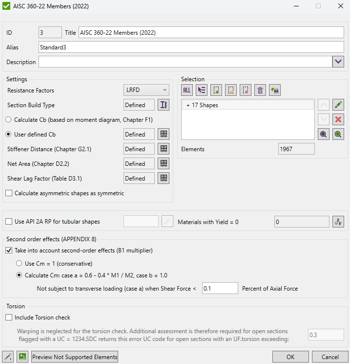Screen dimensions: 350x364
Task: Click the add to selection icon
Action: [x=216, y=90]
